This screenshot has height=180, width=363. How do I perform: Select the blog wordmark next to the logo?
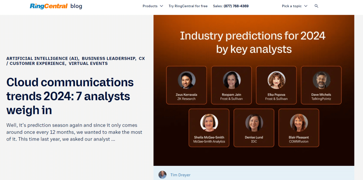76,6
